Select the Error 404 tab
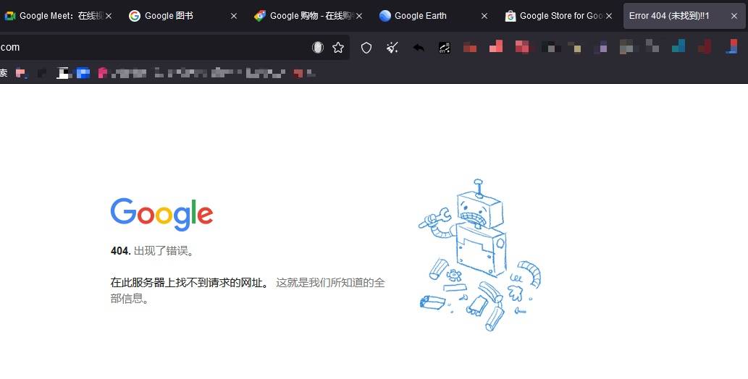The width and height of the screenshot is (748, 379). click(x=684, y=16)
